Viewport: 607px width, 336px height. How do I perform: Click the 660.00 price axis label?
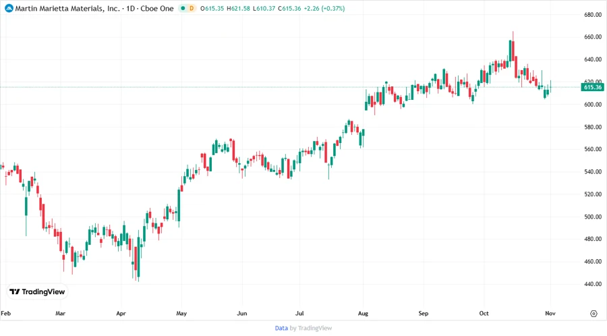pyautogui.click(x=593, y=37)
